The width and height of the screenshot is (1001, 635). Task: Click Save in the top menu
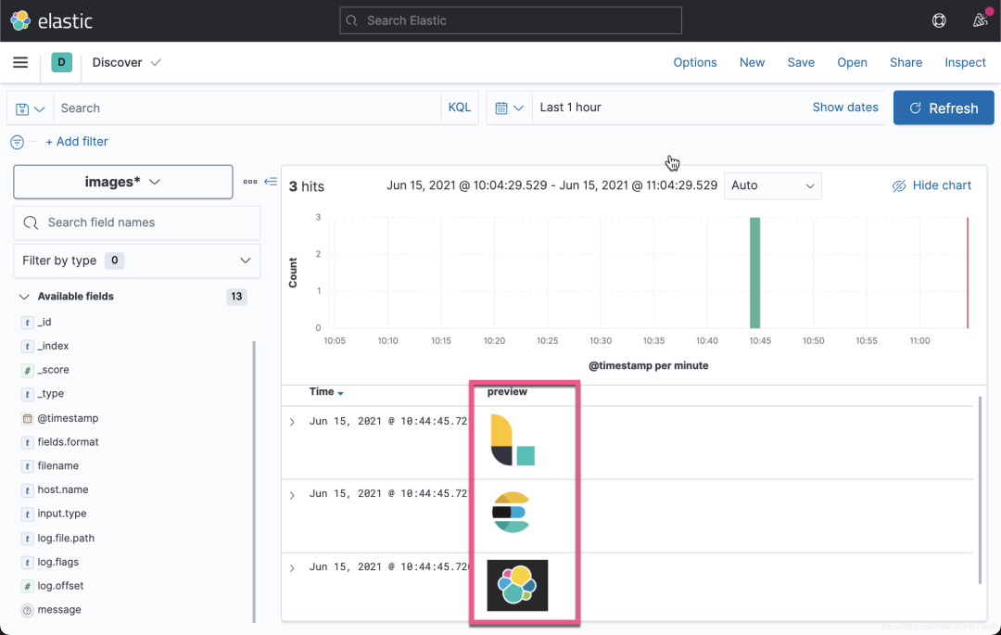click(801, 62)
